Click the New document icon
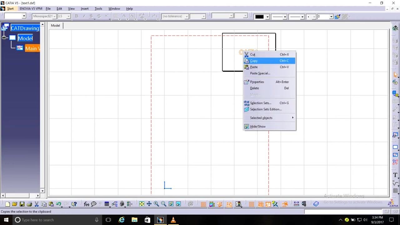Viewport: 400px width, 225px height. coord(7,204)
